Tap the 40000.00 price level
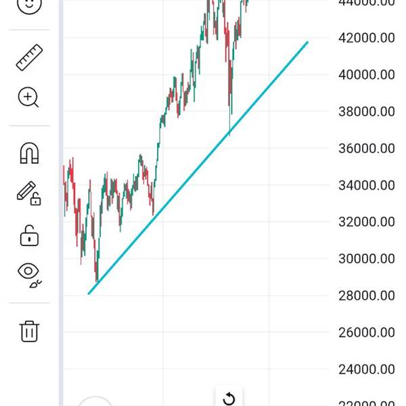The image size is (406, 406). click(x=366, y=74)
